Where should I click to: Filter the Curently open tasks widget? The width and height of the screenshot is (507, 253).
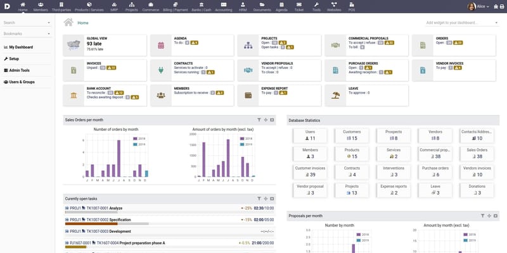point(259,199)
